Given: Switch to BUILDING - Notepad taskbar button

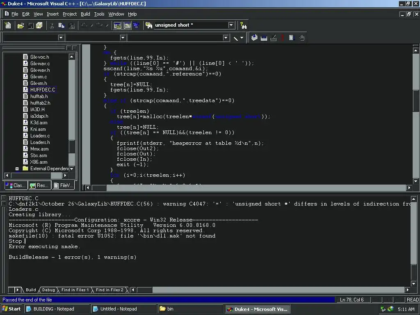Looking at the screenshot, I should (x=57, y=309).
